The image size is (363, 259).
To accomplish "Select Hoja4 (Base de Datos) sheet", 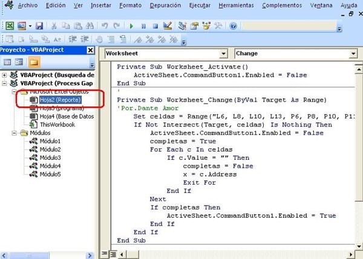I will pos(67,116).
